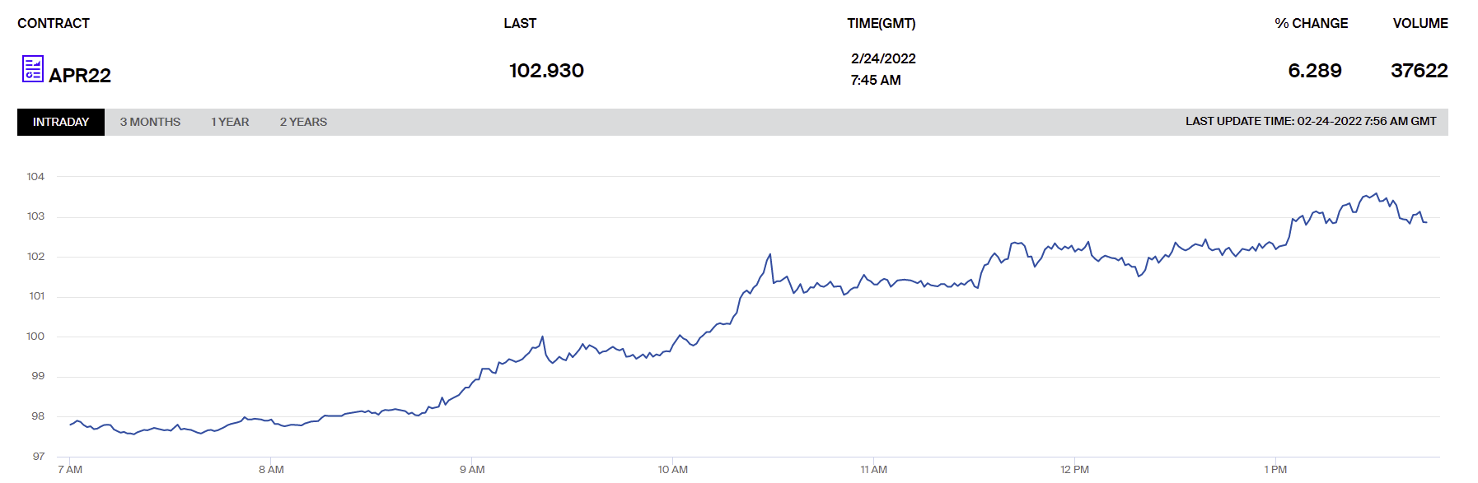The image size is (1478, 483).
Task: Open the APR22 contract details icon
Action: pos(32,69)
